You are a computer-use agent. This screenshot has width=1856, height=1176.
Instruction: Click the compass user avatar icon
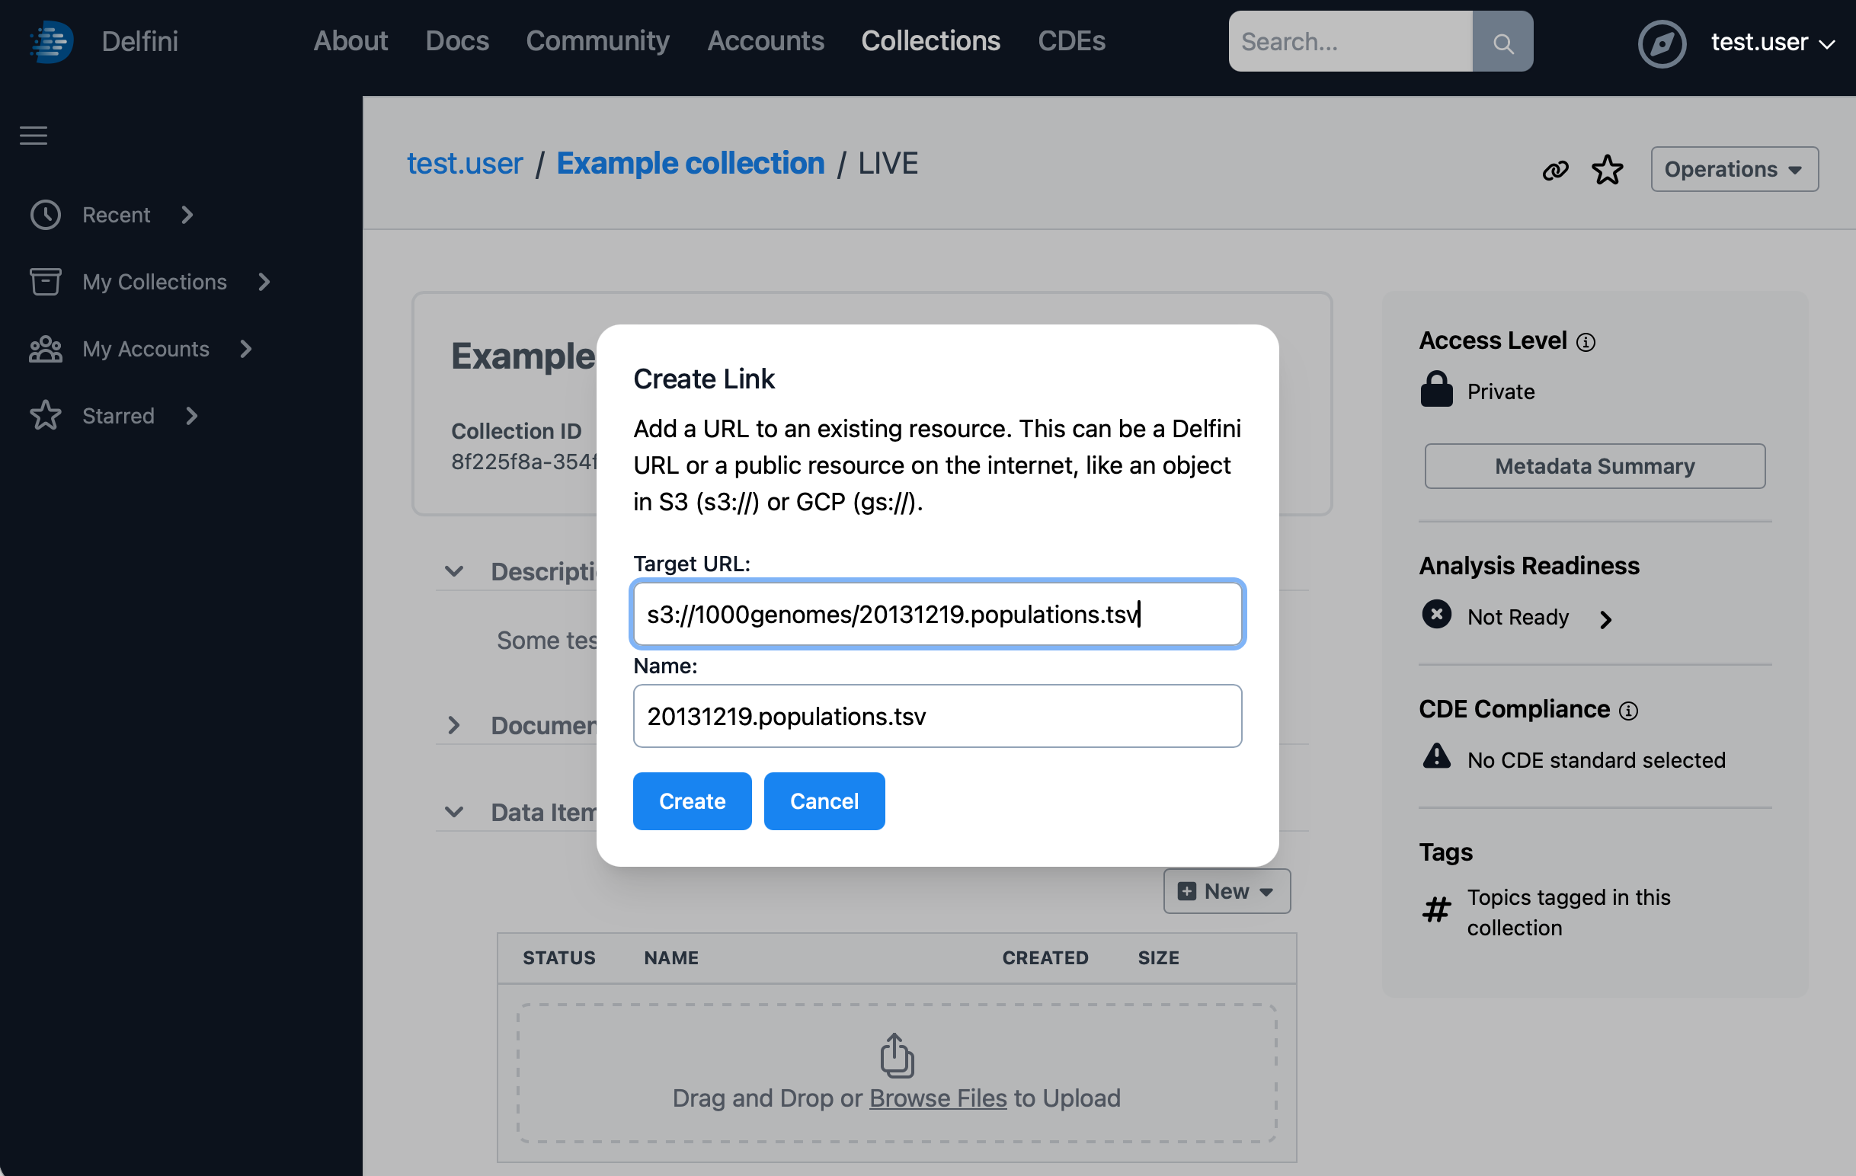click(1661, 43)
